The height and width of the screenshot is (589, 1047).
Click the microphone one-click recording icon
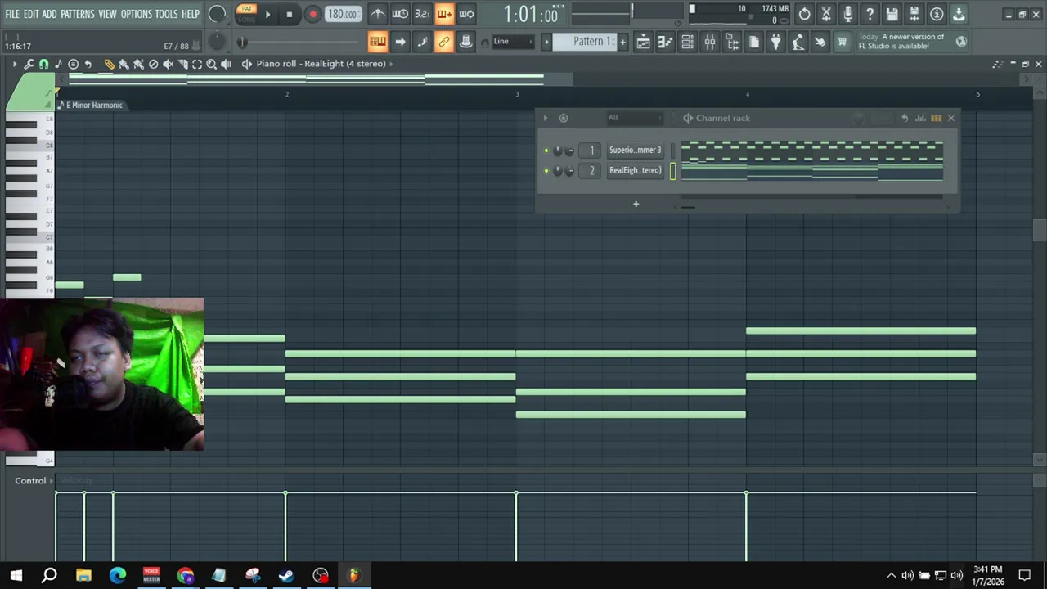[x=848, y=14]
